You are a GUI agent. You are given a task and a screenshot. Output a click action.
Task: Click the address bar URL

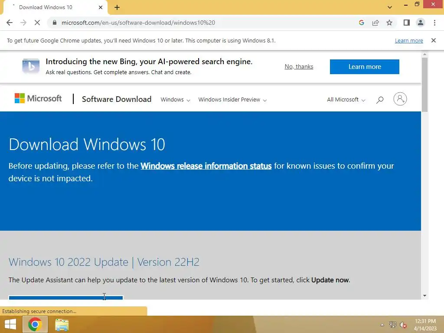(138, 23)
